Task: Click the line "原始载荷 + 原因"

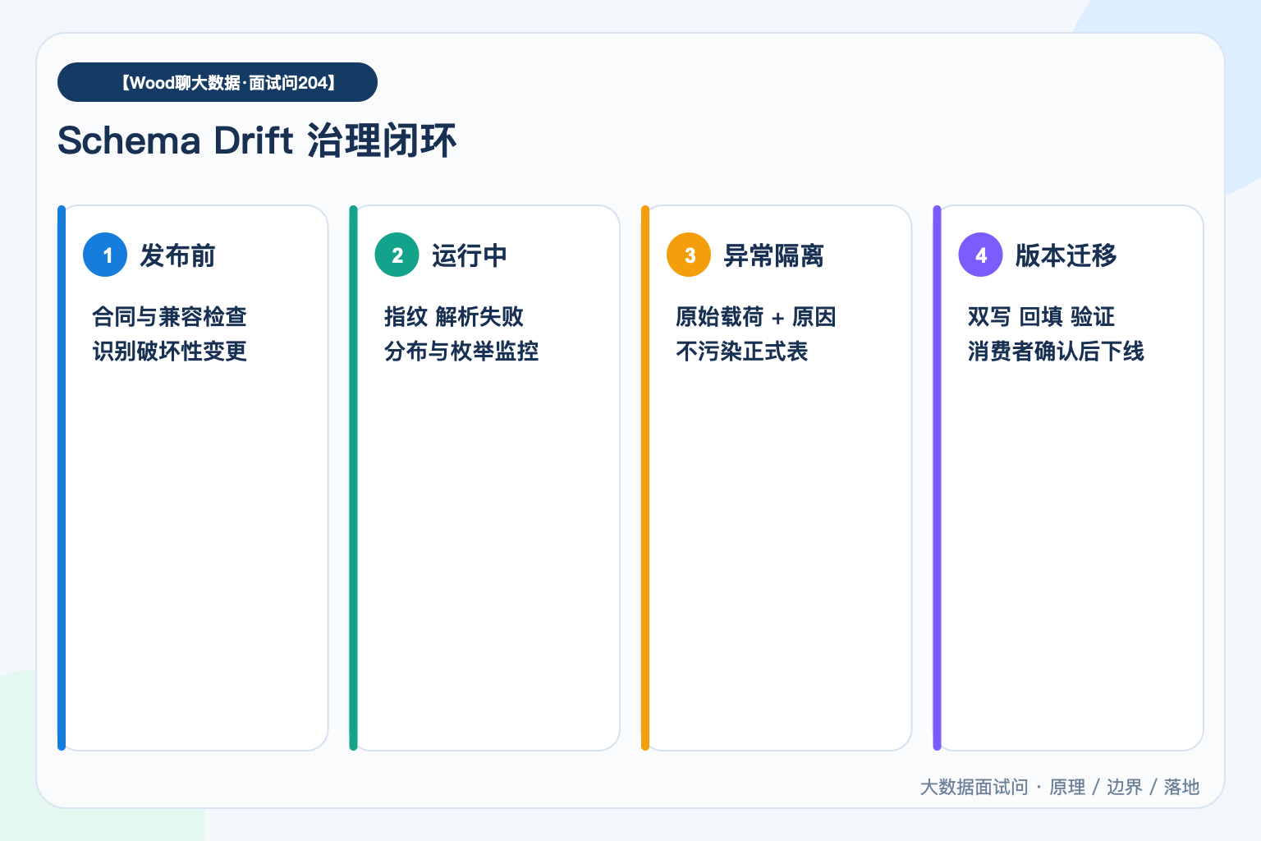Action: pyautogui.click(x=756, y=316)
